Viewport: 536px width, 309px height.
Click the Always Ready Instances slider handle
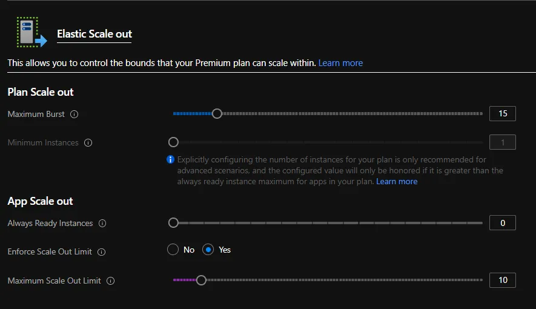(173, 223)
